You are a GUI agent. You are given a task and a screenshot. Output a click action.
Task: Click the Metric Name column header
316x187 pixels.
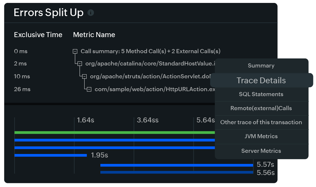pos(94,34)
